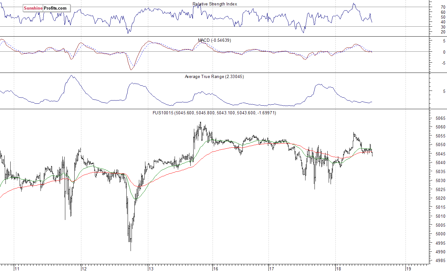Click the MACD (-0.54639) panel title
This screenshot has height=271, width=447.
coord(214,40)
